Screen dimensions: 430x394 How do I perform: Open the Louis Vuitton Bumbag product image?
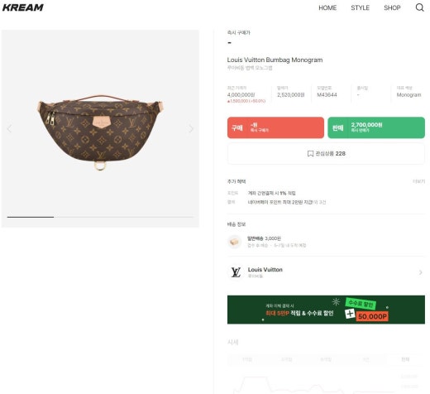point(100,132)
